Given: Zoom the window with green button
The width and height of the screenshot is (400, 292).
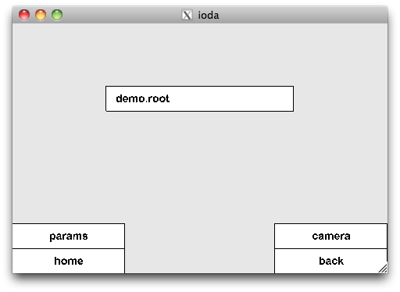Looking at the screenshot, I should (57, 15).
